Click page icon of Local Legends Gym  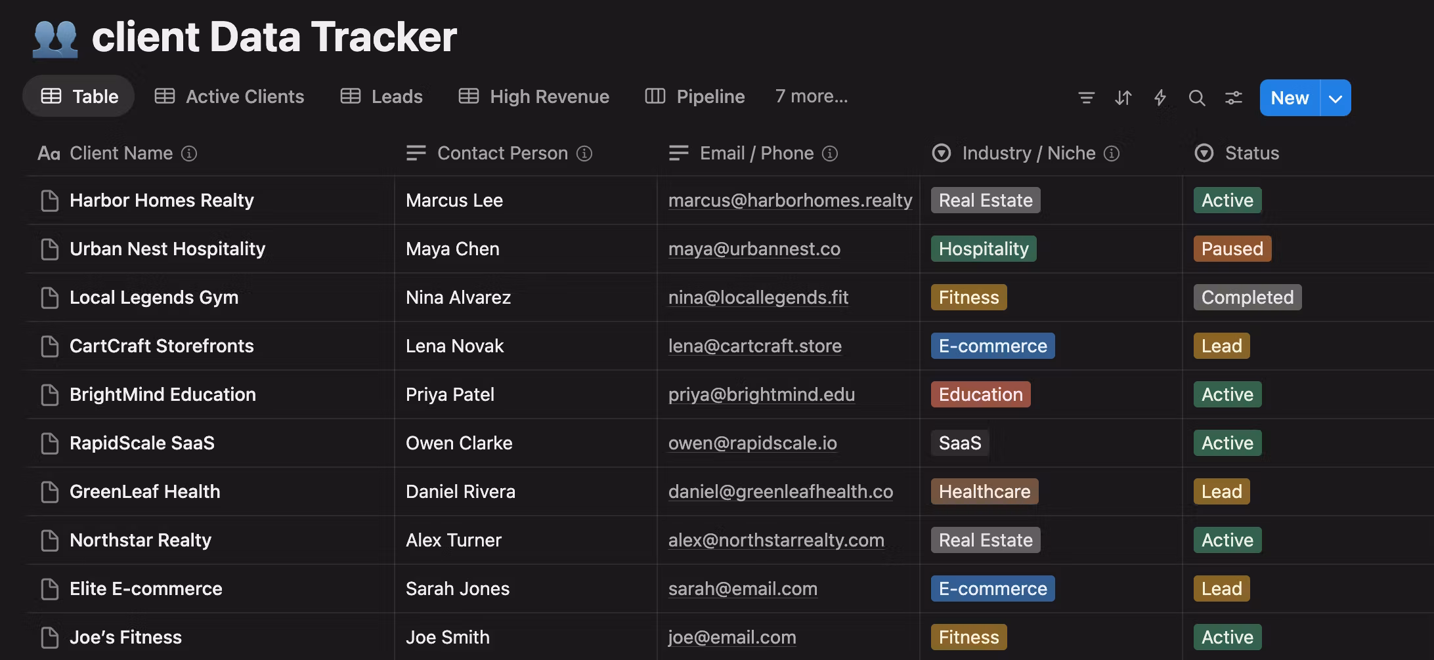click(x=50, y=298)
